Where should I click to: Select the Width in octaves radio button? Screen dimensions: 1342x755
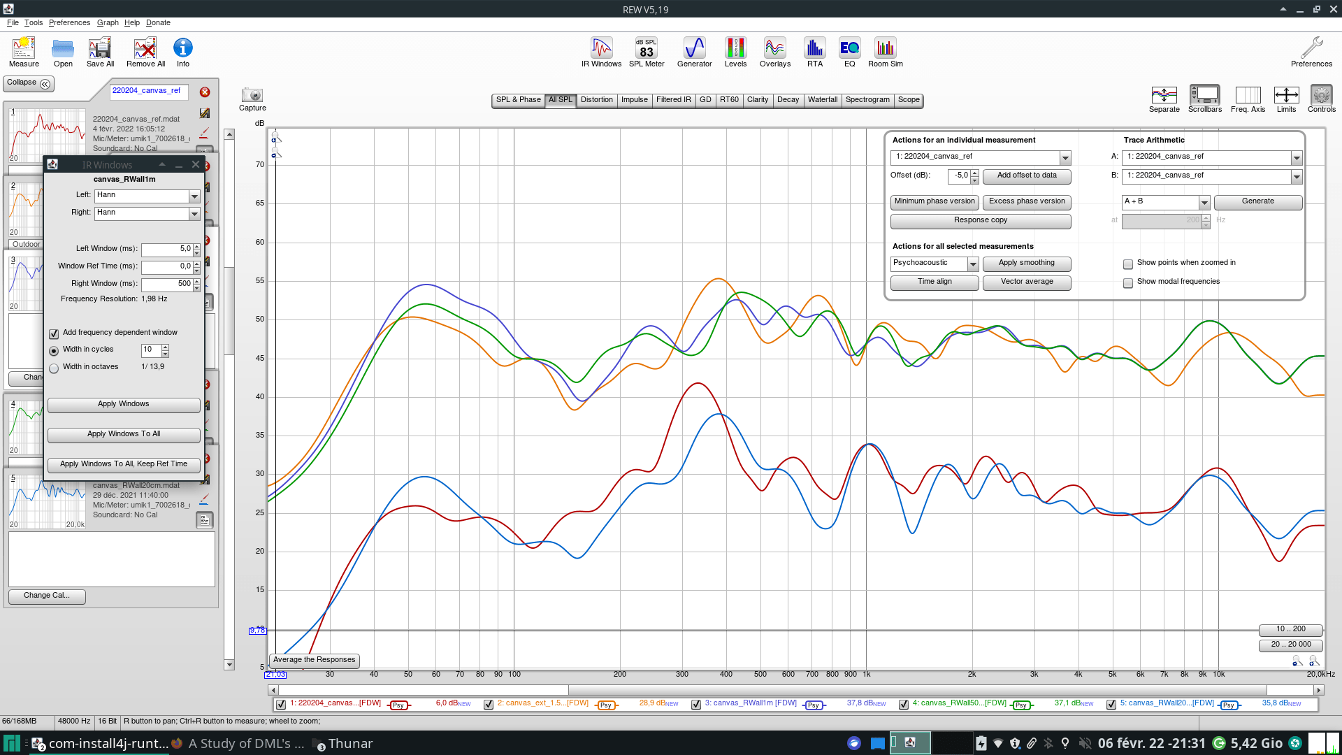coord(54,368)
